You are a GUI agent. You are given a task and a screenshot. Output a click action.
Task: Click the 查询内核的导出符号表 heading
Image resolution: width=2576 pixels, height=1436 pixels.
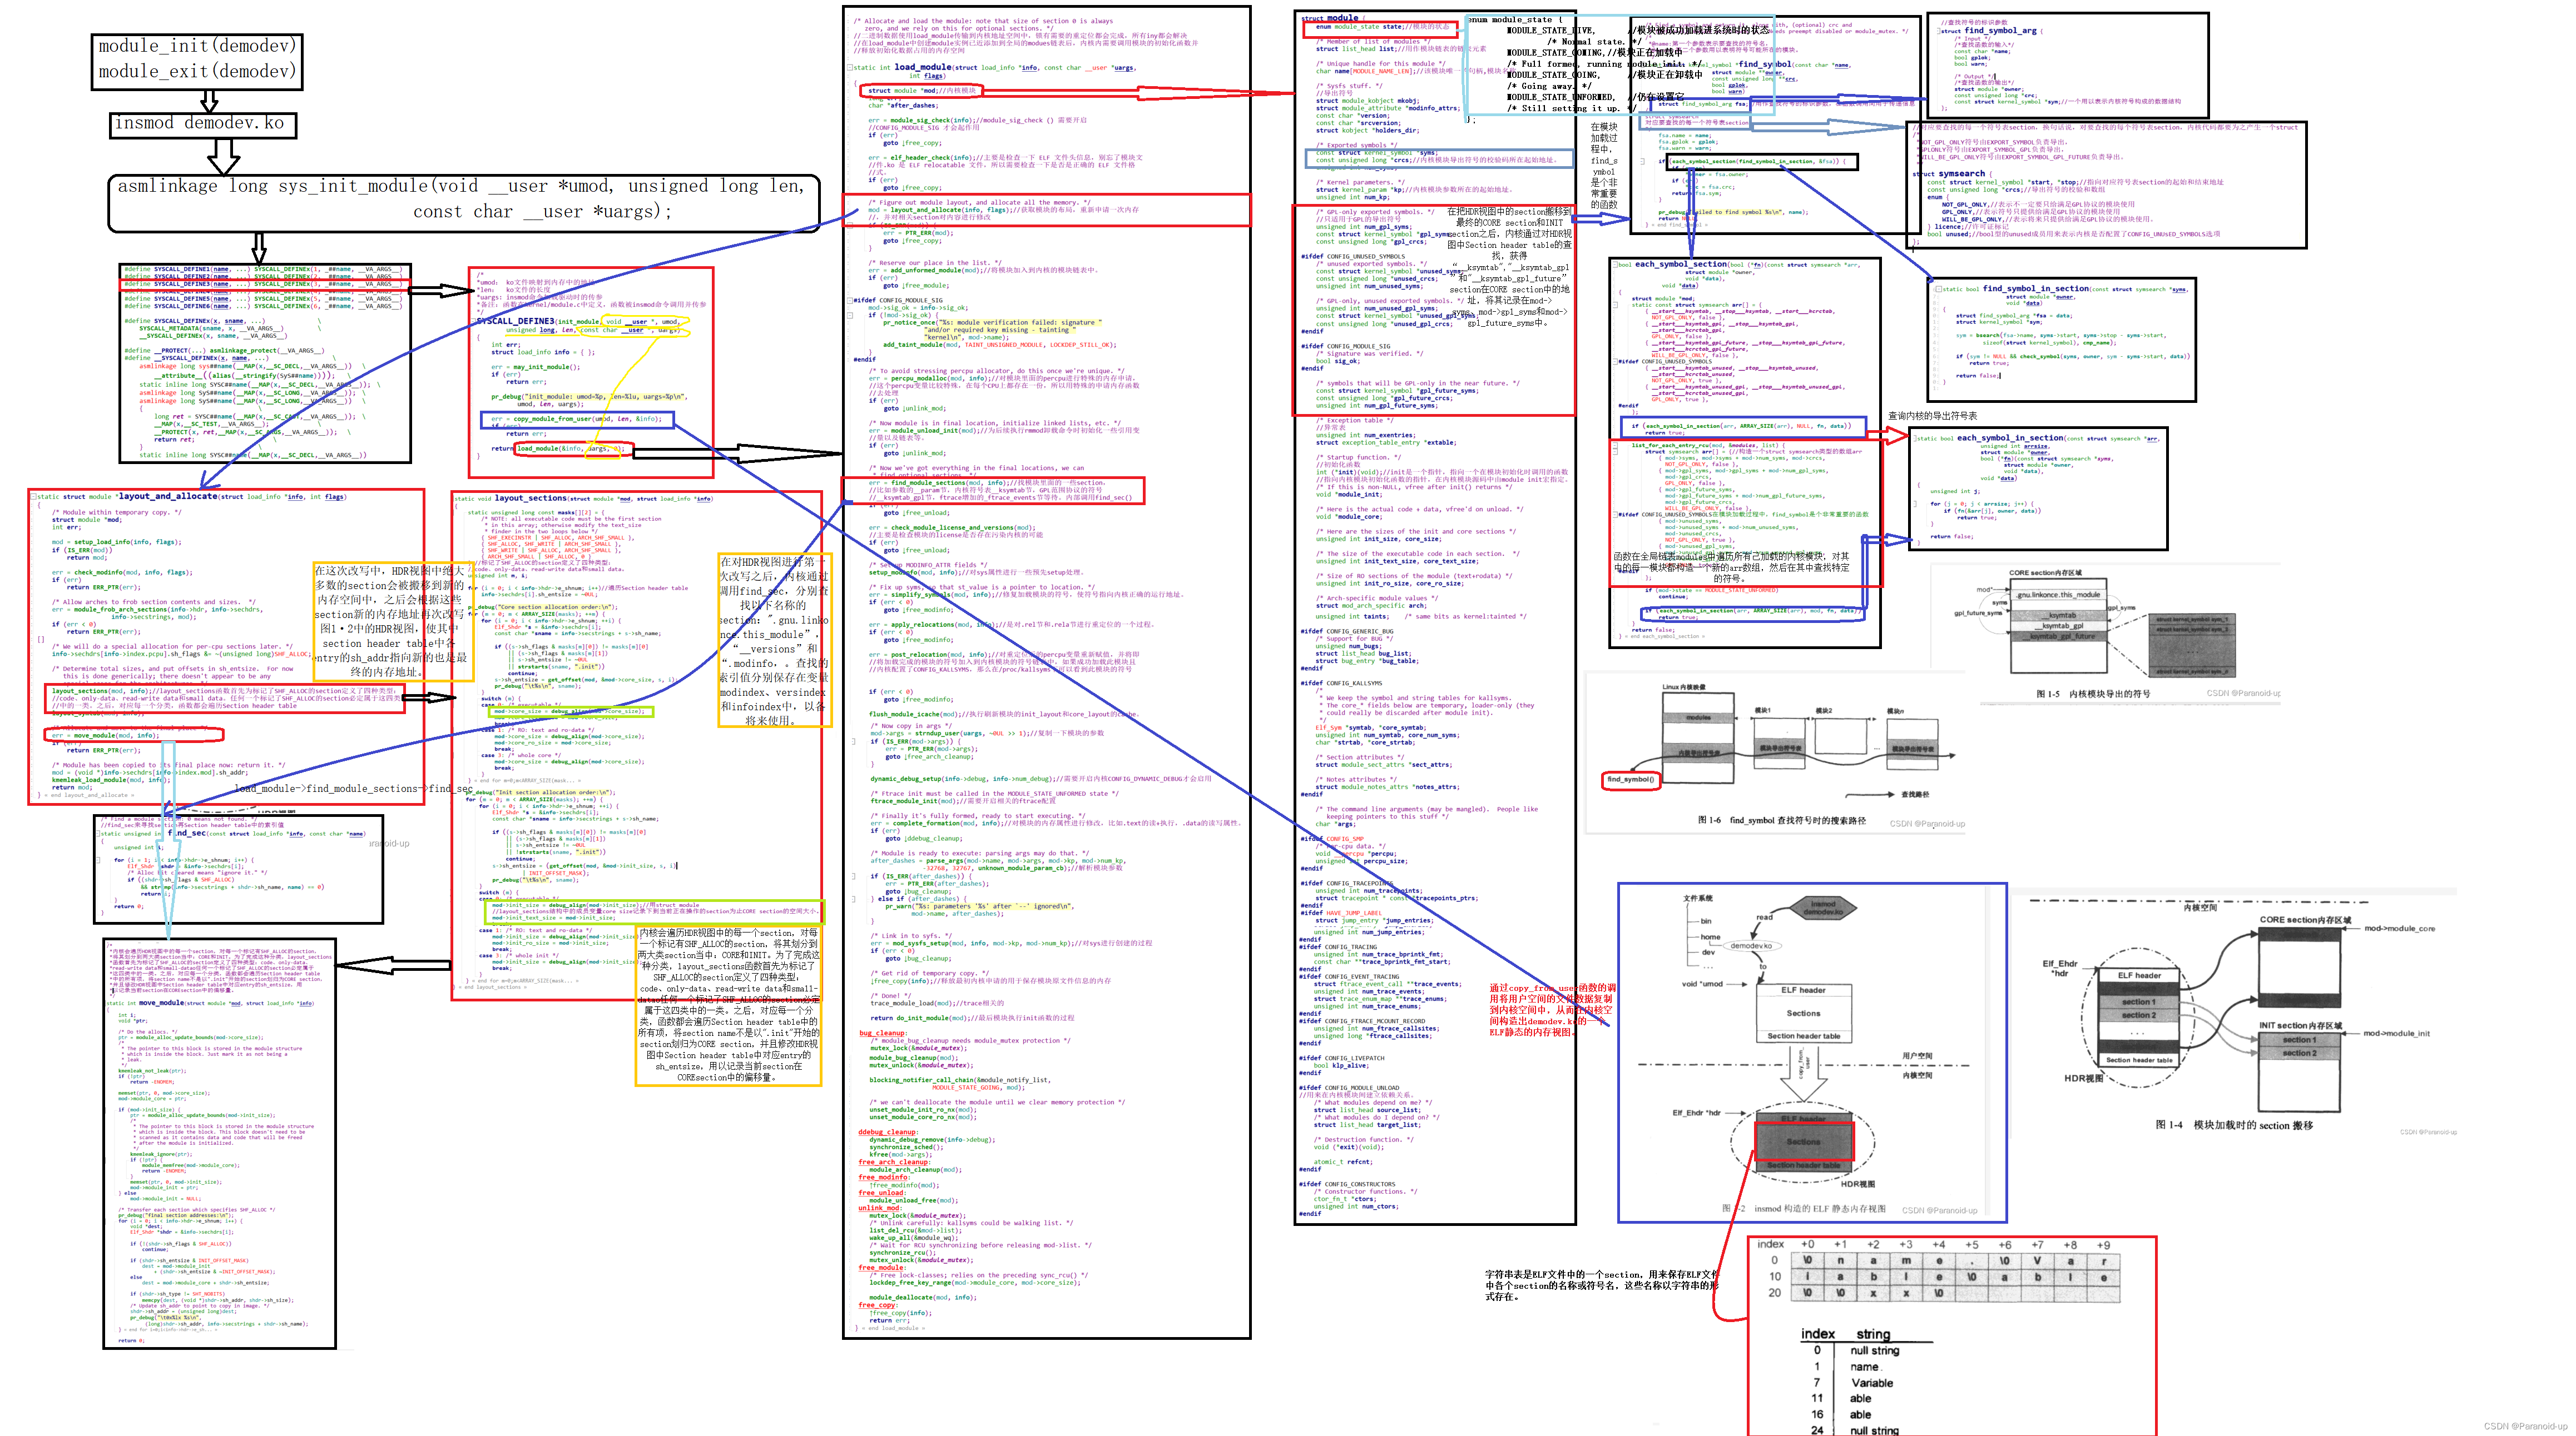tap(1932, 416)
